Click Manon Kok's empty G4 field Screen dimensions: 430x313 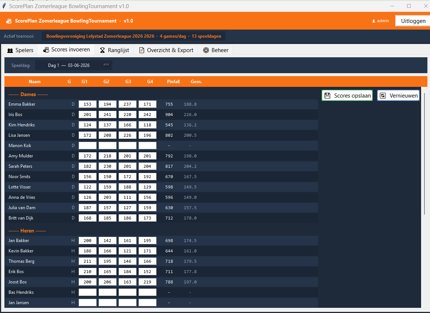point(148,146)
